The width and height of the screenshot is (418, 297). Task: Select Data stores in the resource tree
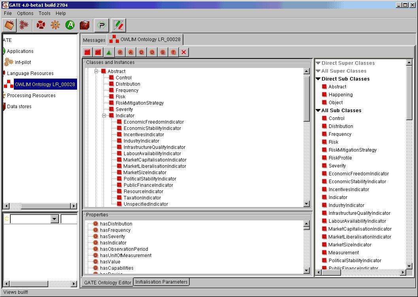pos(19,106)
